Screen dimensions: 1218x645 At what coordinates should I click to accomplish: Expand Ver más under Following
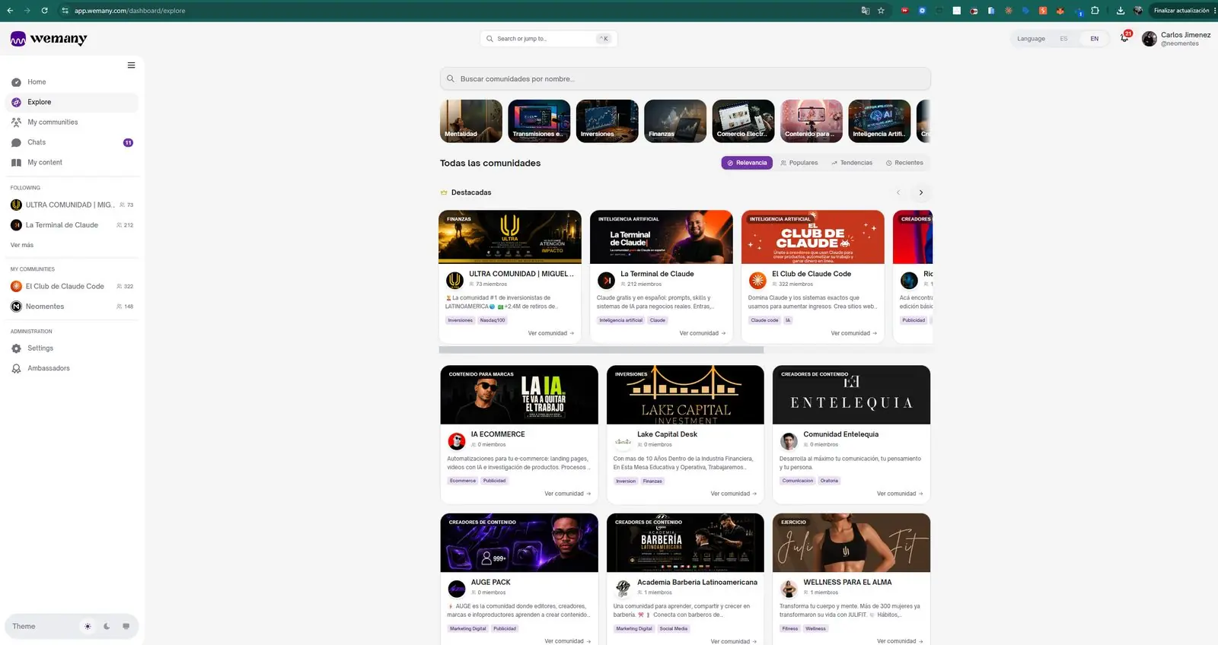coord(22,245)
